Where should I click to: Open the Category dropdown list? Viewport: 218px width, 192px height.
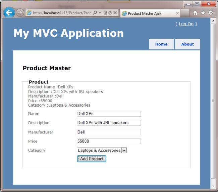click(102, 150)
